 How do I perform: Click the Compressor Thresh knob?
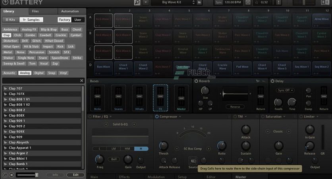click(163, 146)
